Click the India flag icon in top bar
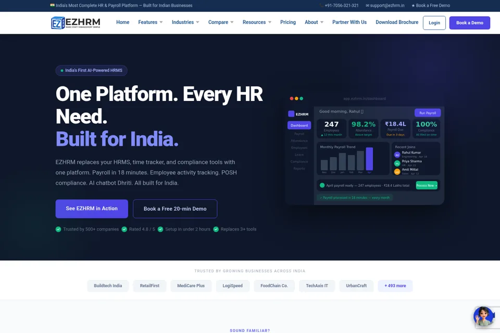 52,5
